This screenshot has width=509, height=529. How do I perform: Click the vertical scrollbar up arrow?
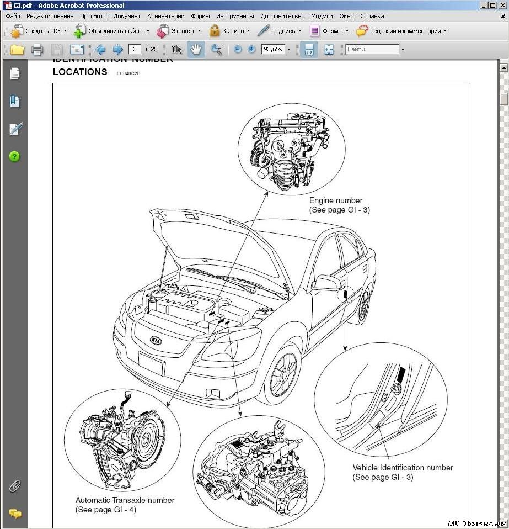point(503,67)
